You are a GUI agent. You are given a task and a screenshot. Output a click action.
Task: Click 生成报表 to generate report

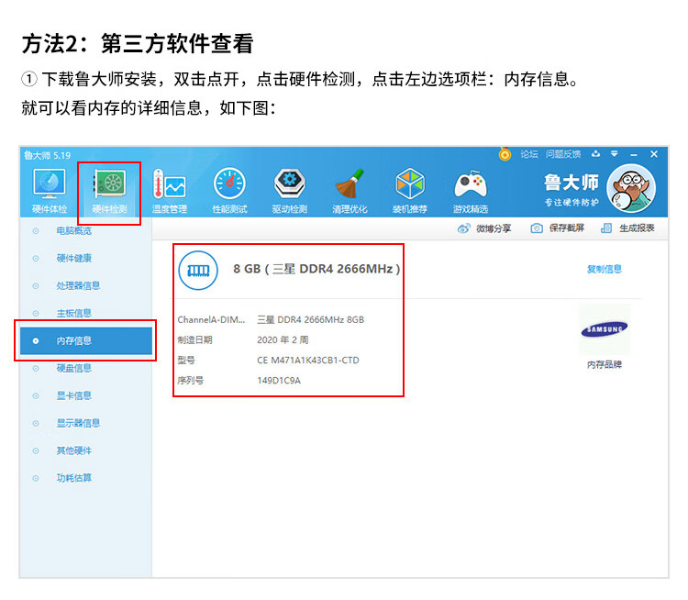(x=627, y=228)
